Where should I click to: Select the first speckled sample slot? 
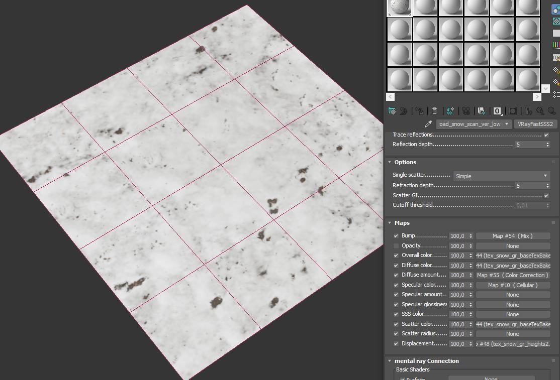(400, 8)
